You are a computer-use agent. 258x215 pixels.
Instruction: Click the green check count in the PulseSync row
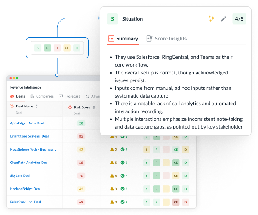coord(124,202)
